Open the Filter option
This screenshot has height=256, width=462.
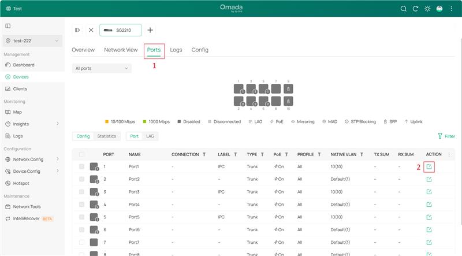point(446,136)
